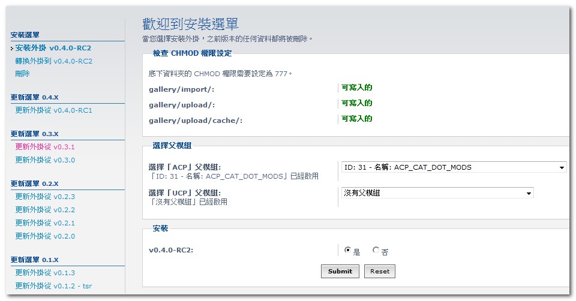Screen dimensions: 576x301
Task: Open 安裝外掛 v0.4.0-RC2 menu item
Action: (x=53, y=48)
